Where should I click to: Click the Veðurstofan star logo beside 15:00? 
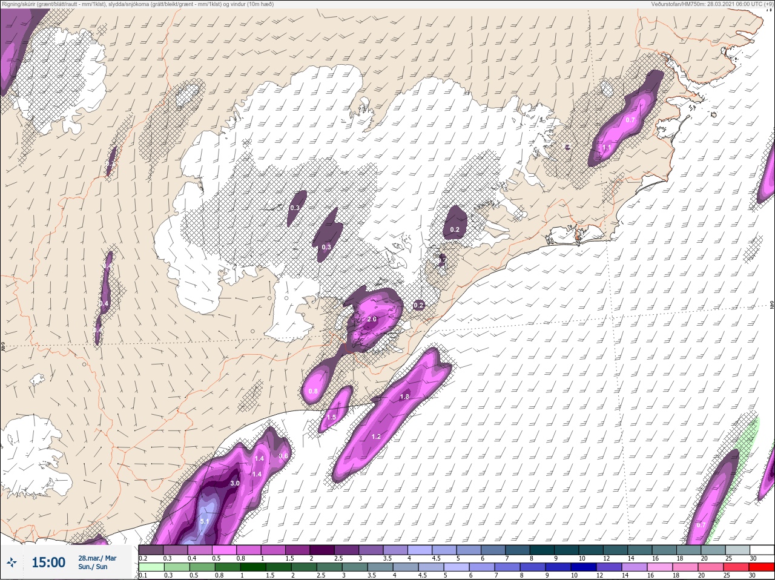tap(12, 562)
